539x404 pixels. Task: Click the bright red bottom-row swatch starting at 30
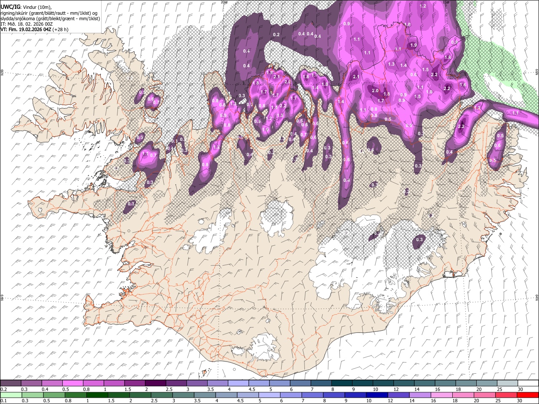click(x=527, y=395)
